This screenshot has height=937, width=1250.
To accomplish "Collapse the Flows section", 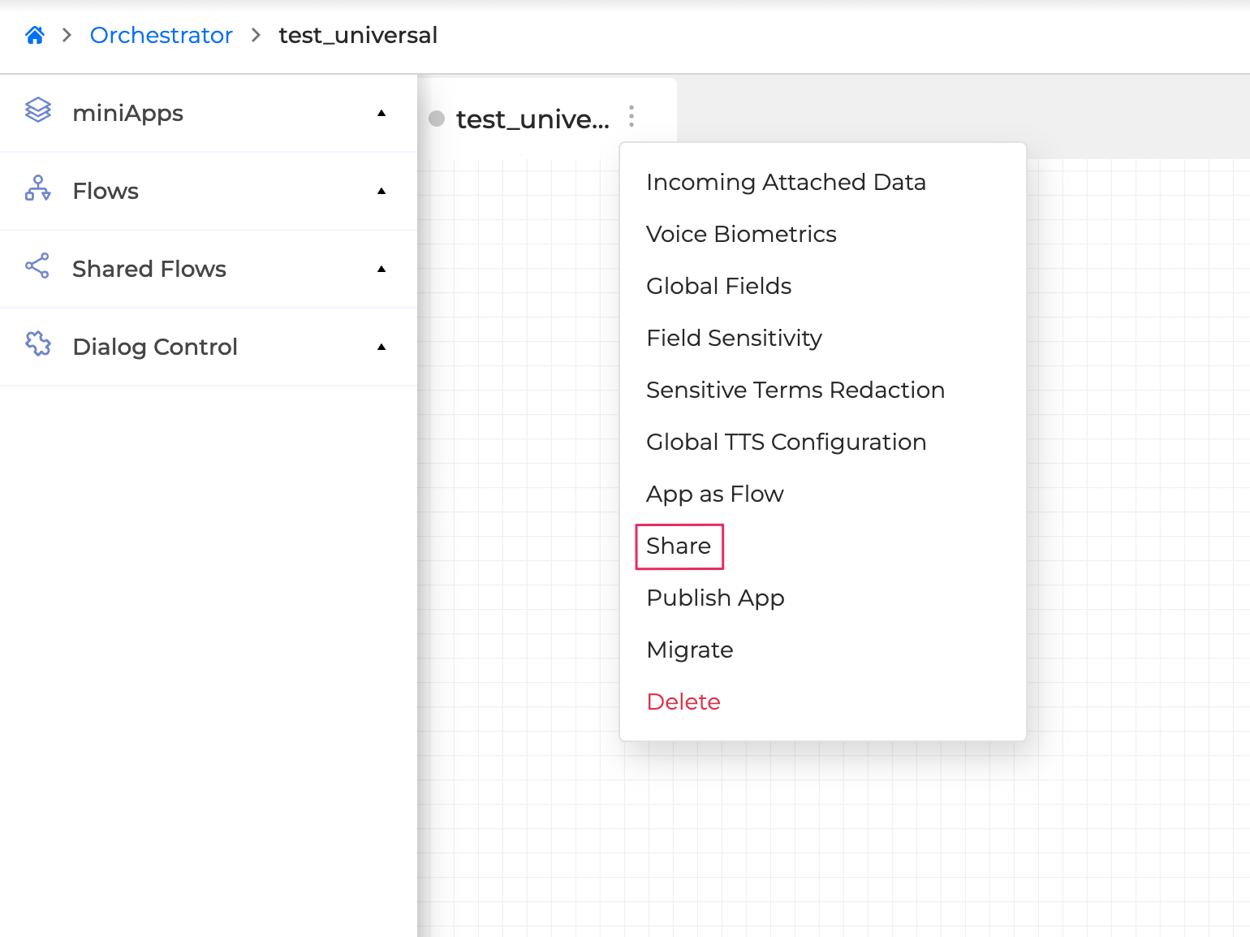I will [381, 191].
